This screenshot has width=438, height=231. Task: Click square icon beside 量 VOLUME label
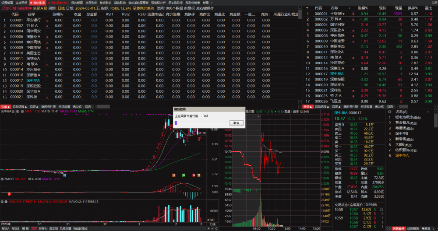click(2, 201)
